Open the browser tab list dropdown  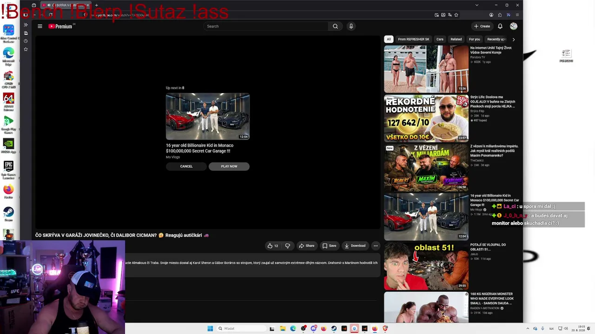tap(476, 5)
